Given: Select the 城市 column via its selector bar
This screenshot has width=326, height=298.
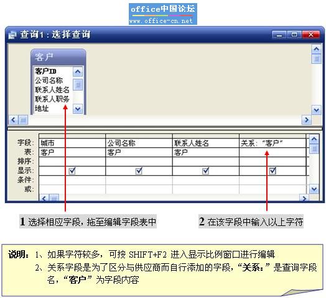Looking at the screenshot, I should [72, 136].
